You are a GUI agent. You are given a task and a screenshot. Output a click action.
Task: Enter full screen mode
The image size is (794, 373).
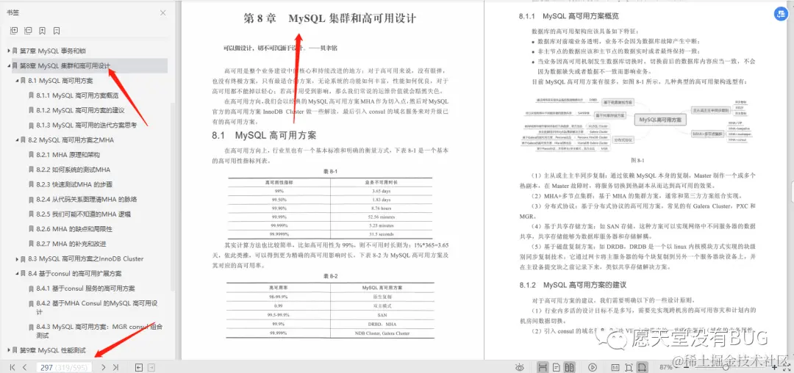(787, 367)
